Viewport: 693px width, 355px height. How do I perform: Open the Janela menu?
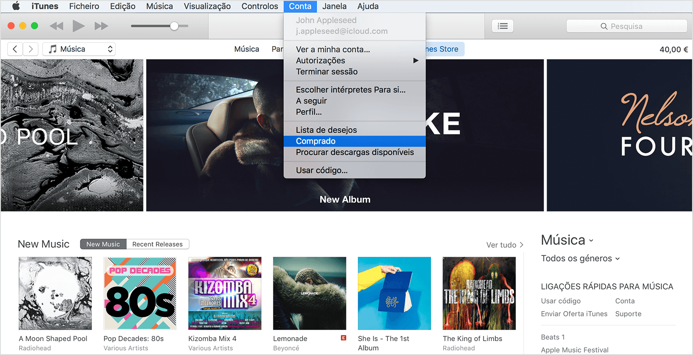334,6
